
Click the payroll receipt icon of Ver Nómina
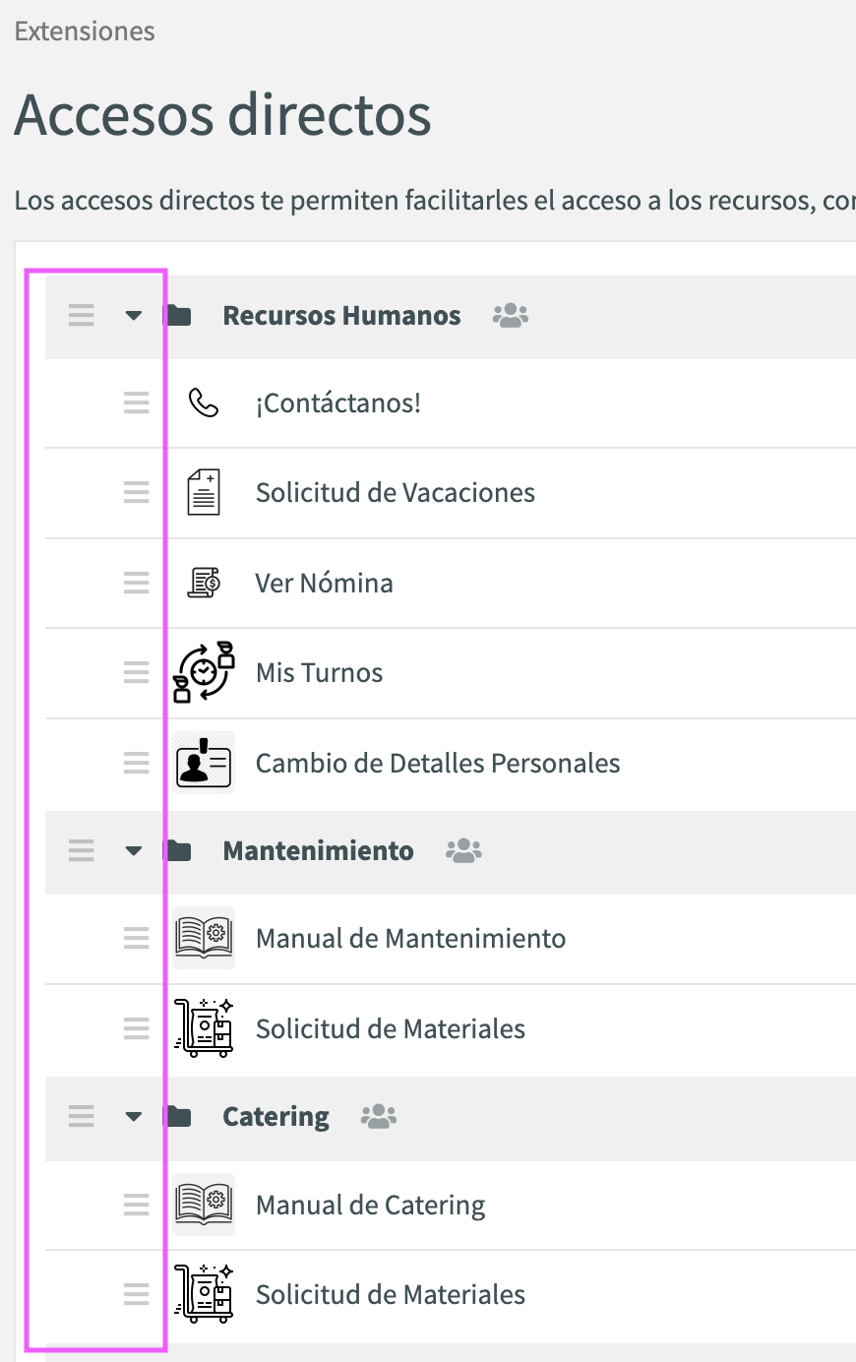click(204, 583)
